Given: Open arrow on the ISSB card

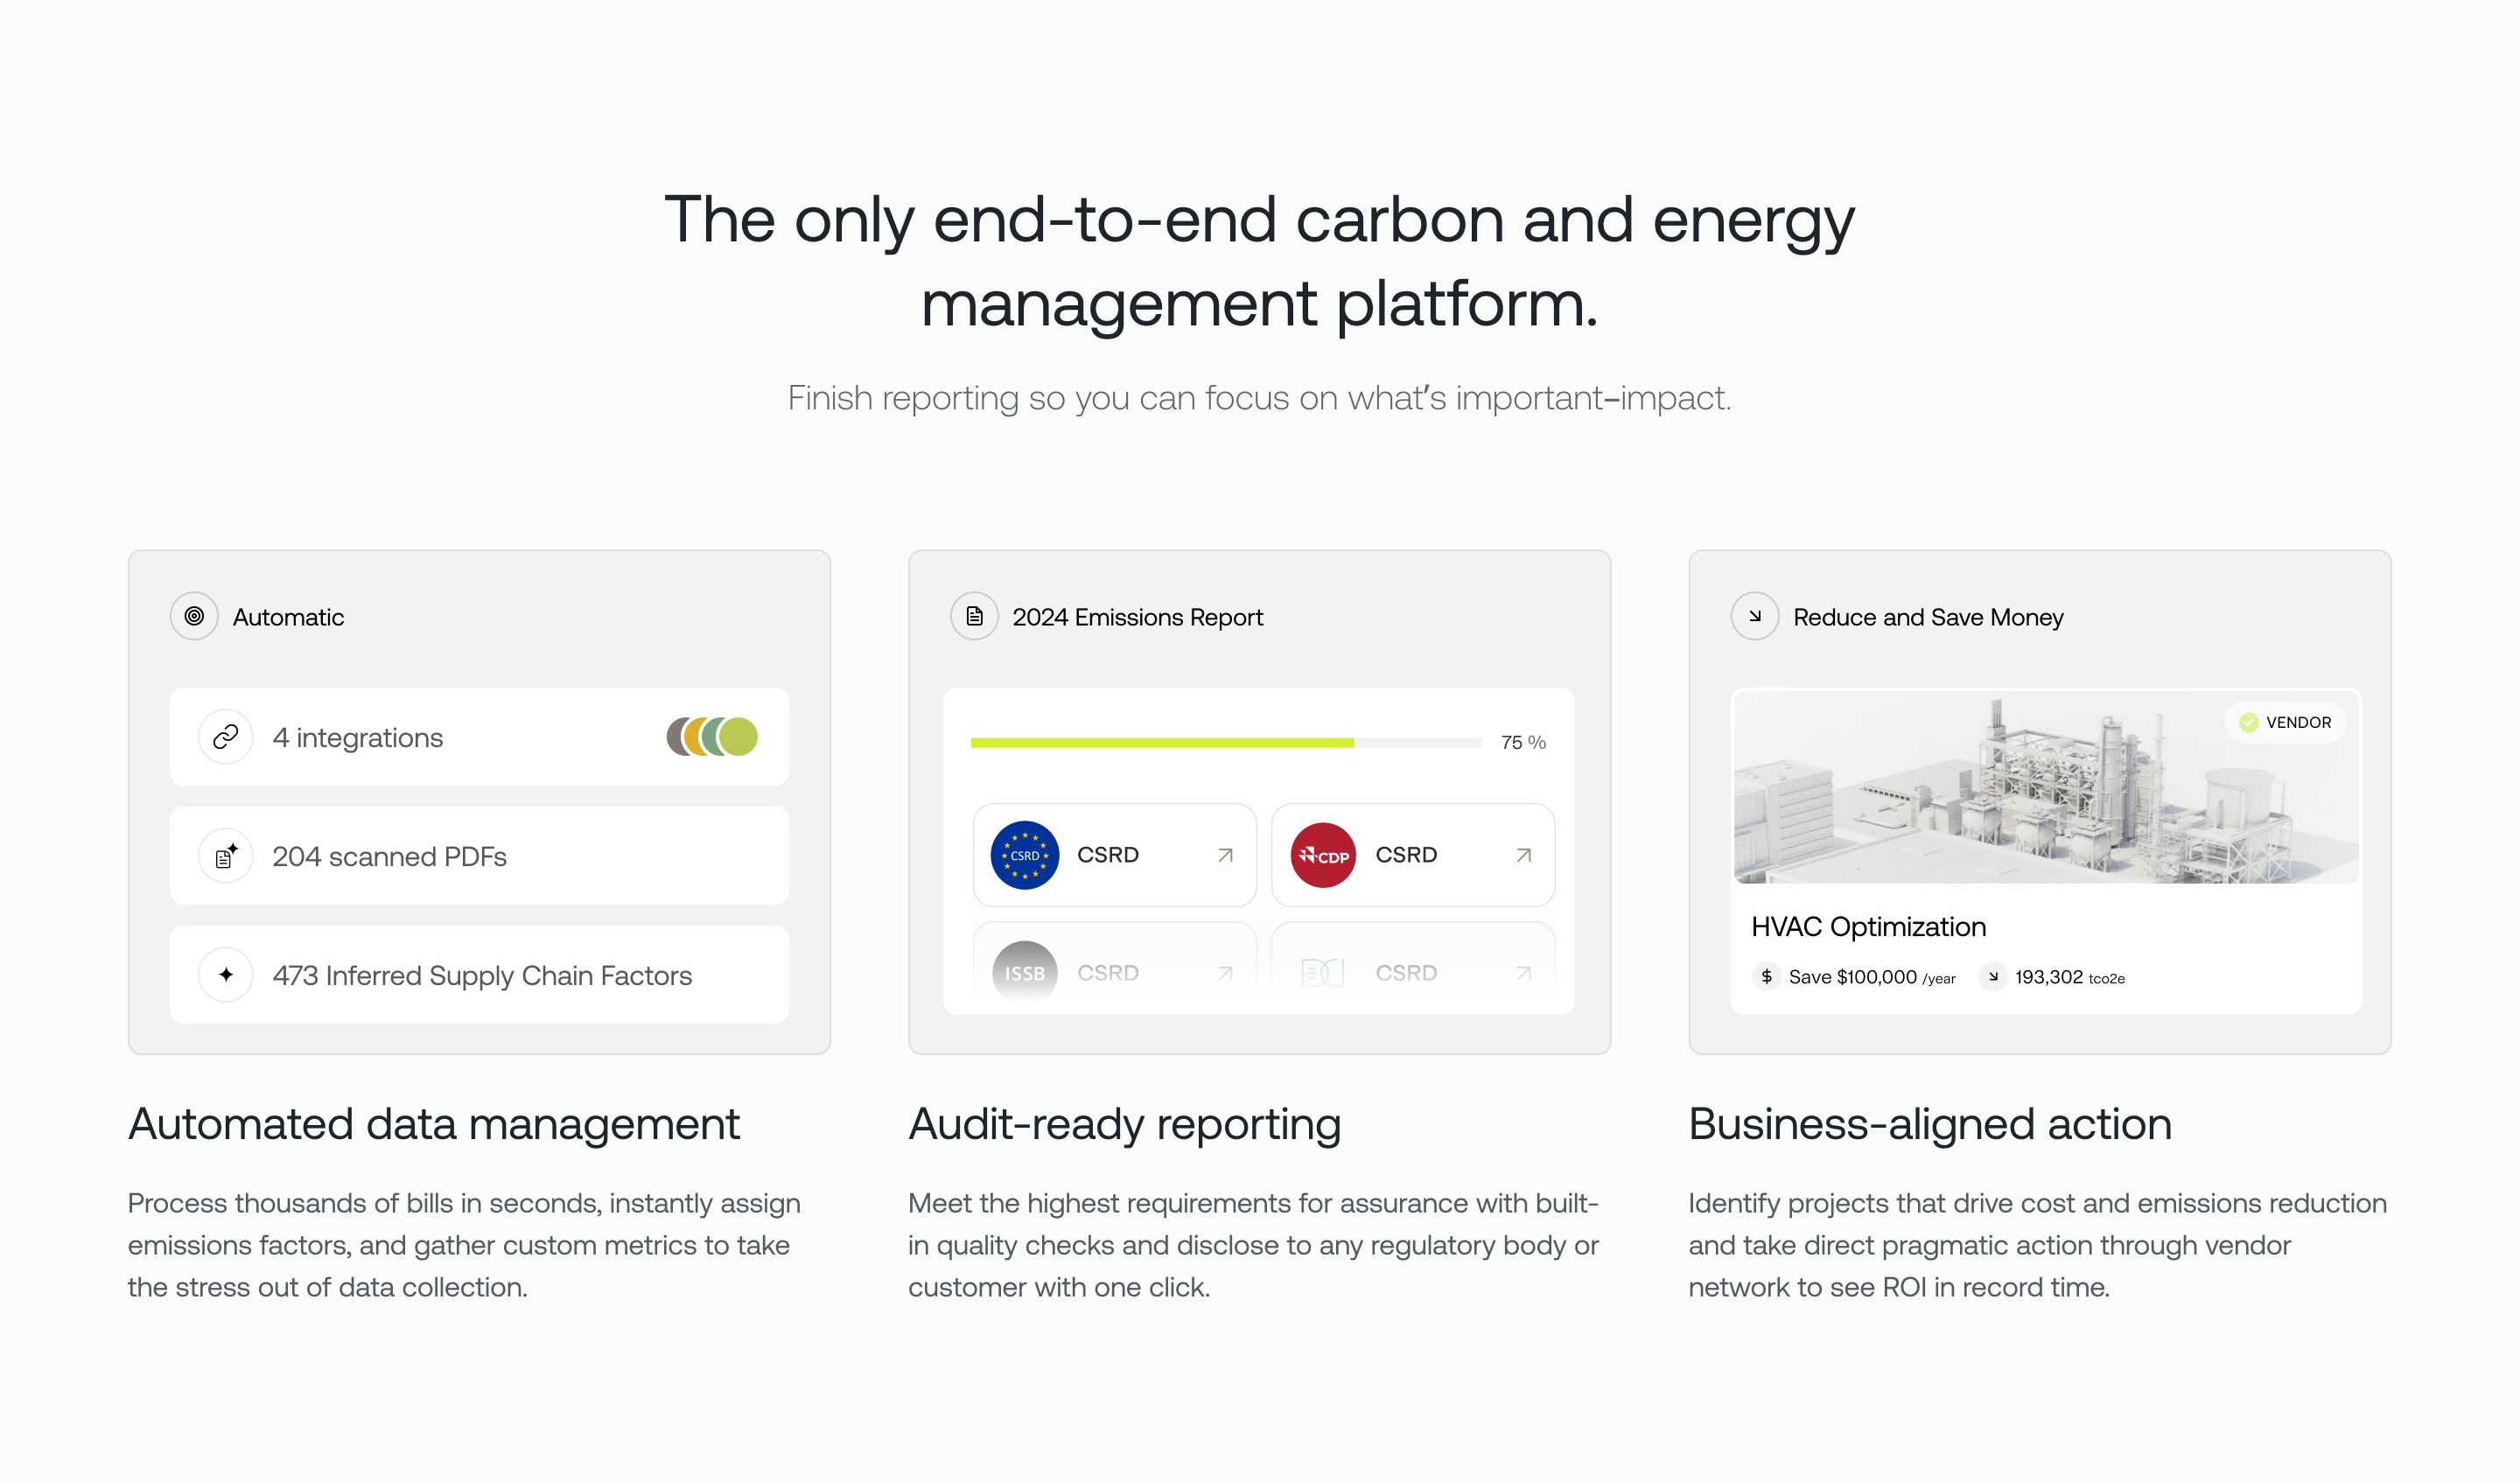Looking at the screenshot, I should click(1225, 973).
